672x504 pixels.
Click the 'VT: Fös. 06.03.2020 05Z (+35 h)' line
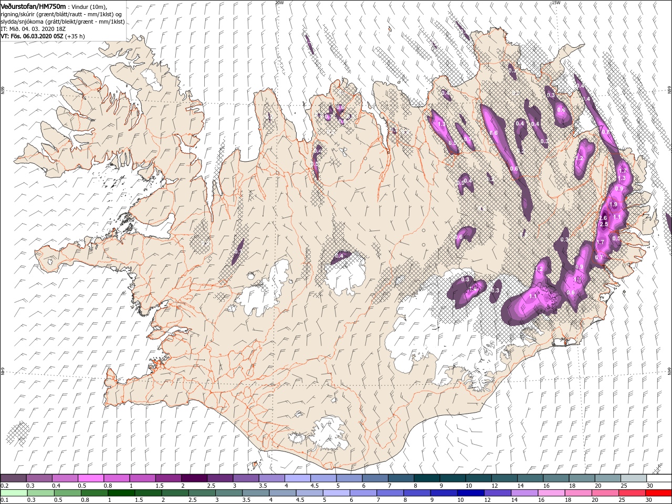coord(43,36)
